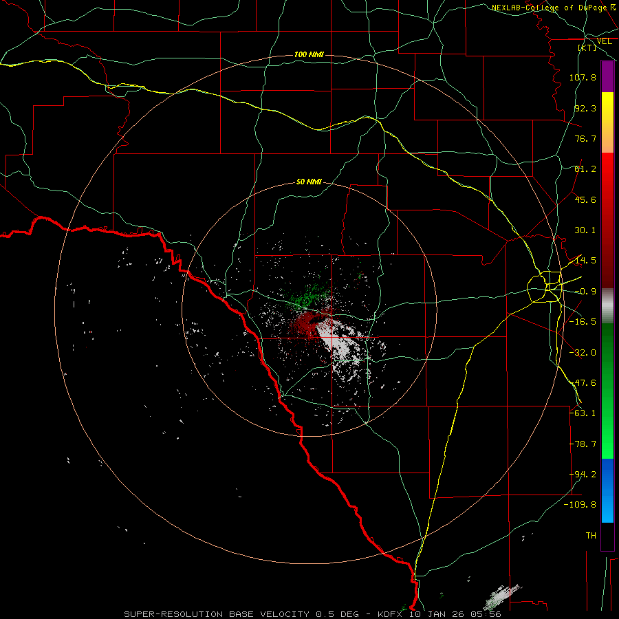The image size is (619, 619).
Task: Select the -63.1 legend value
Action: pyautogui.click(x=583, y=413)
